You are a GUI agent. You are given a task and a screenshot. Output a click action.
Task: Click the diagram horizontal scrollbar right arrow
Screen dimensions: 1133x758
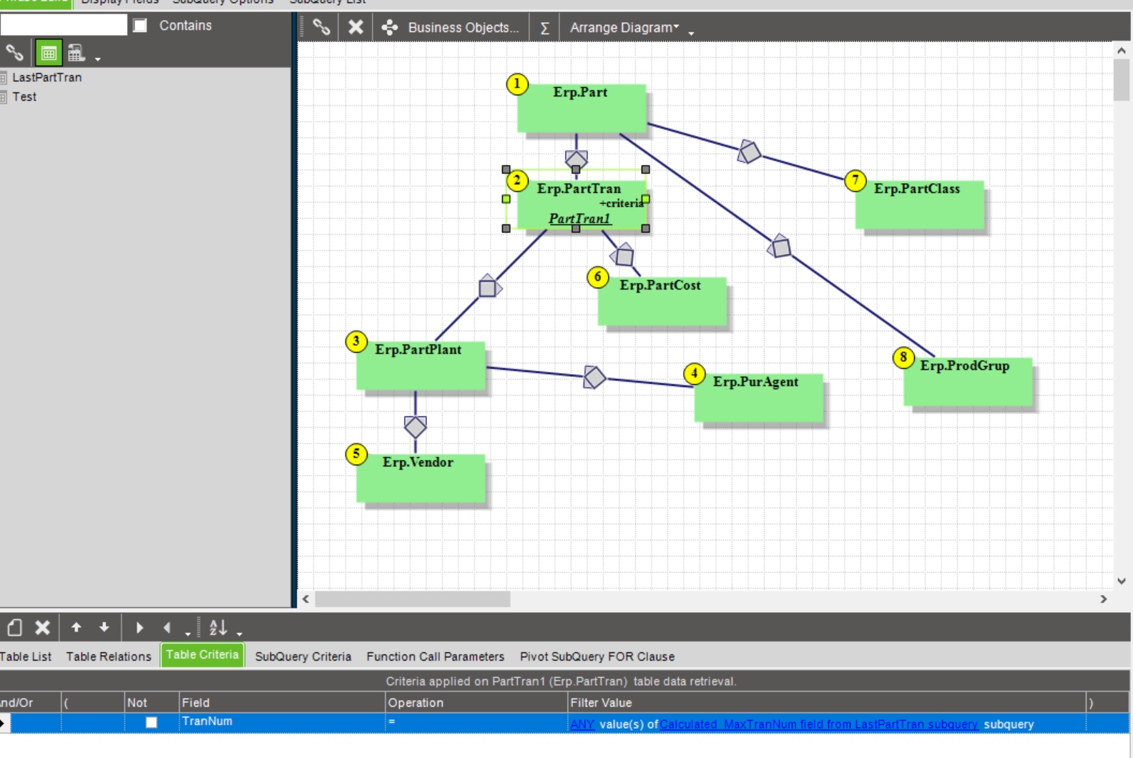[x=1104, y=599]
